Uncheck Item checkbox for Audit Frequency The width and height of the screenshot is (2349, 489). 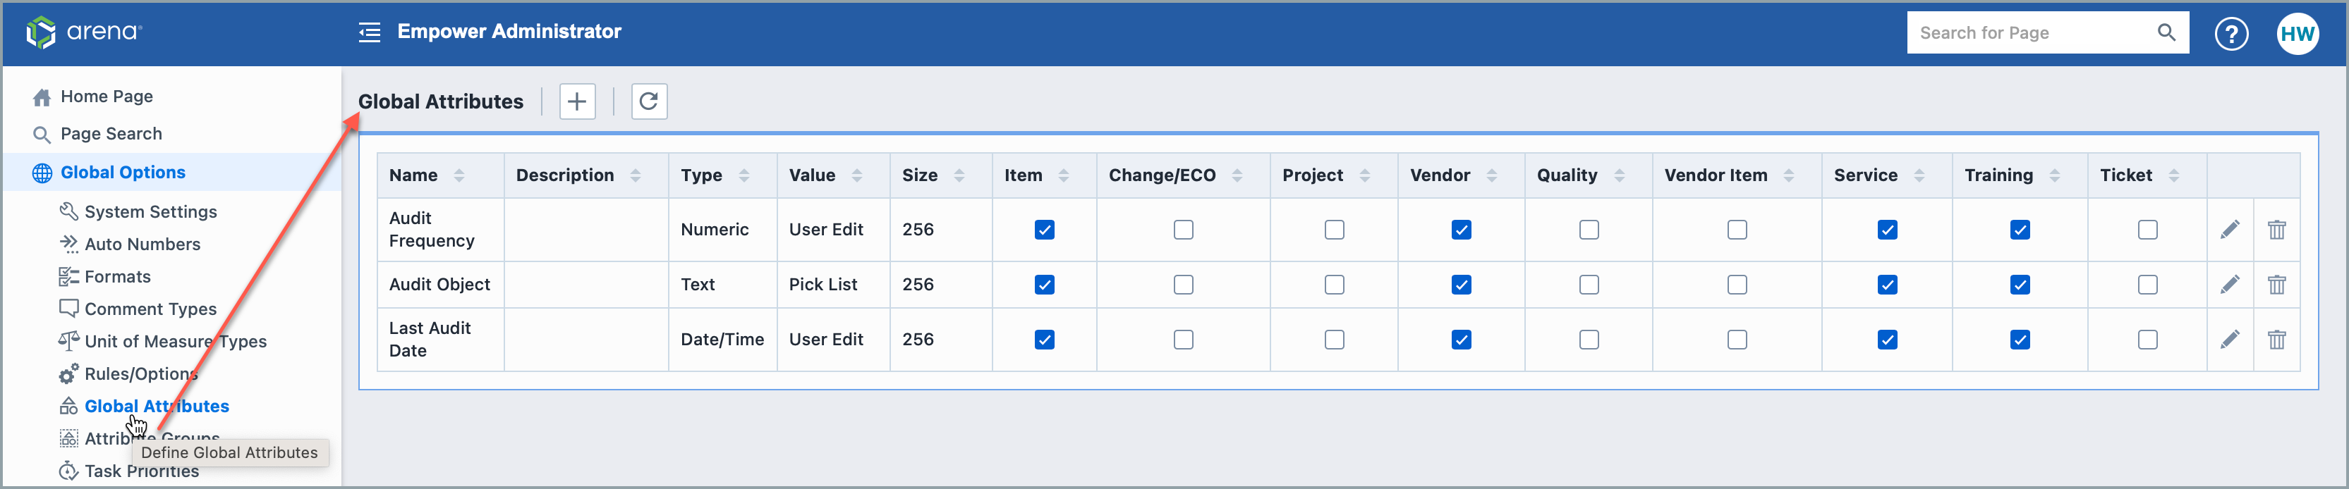point(1044,230)
